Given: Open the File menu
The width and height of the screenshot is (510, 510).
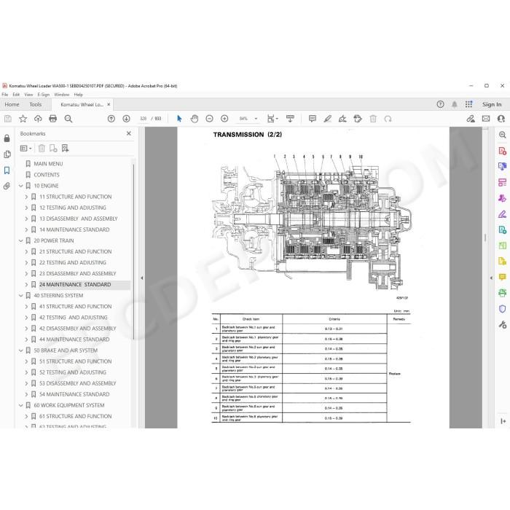Looking at the screenshot, I should click(5, 95).
